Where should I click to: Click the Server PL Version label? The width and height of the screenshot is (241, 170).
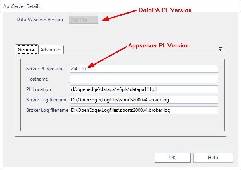pos(44,69)
